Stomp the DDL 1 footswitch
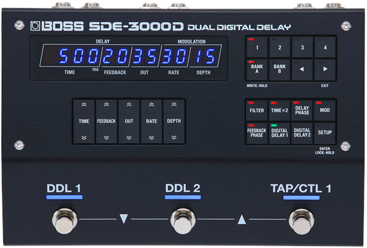 click(x=65, y=221)
